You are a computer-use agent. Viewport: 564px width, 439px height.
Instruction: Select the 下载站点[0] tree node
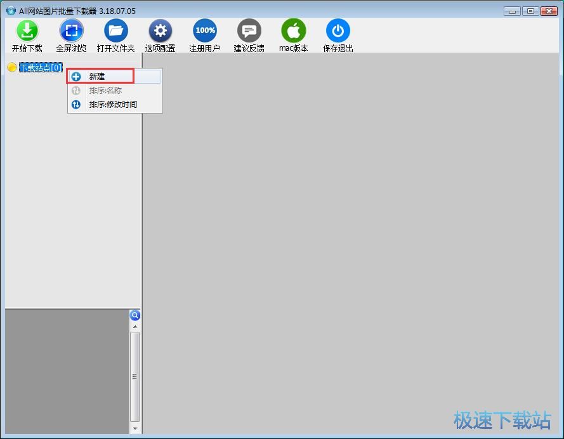(x=41, y=68)
